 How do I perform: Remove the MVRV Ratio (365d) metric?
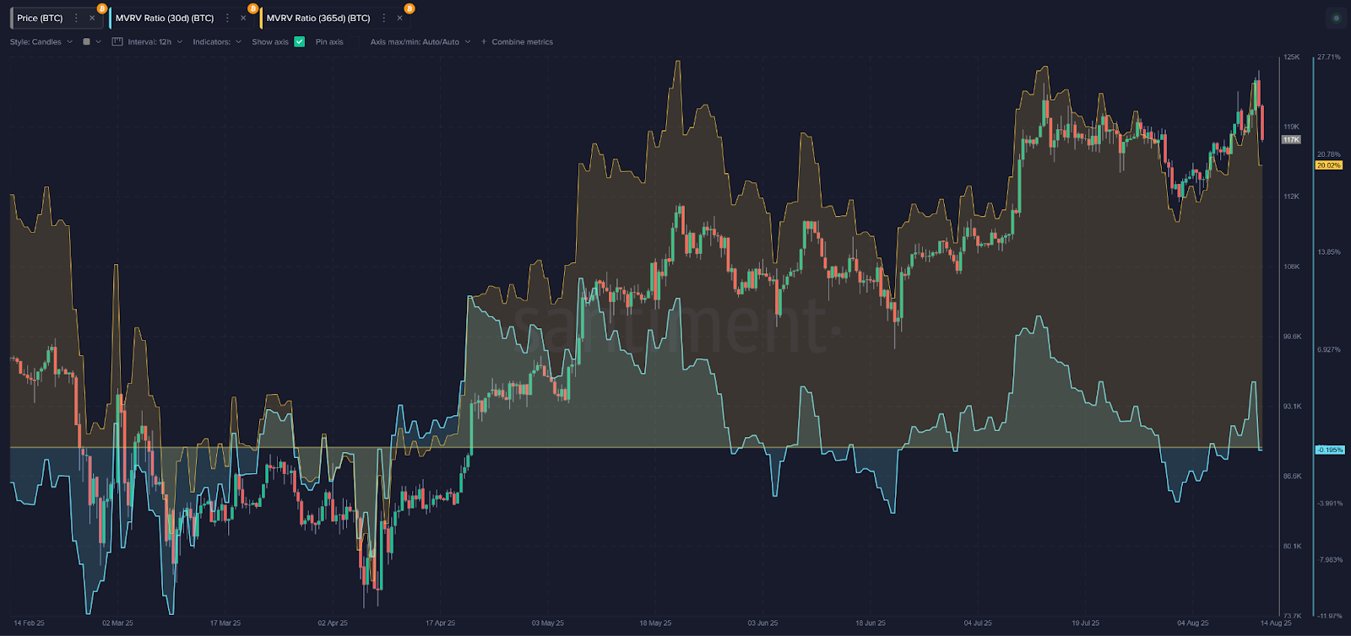pos(399,18)
